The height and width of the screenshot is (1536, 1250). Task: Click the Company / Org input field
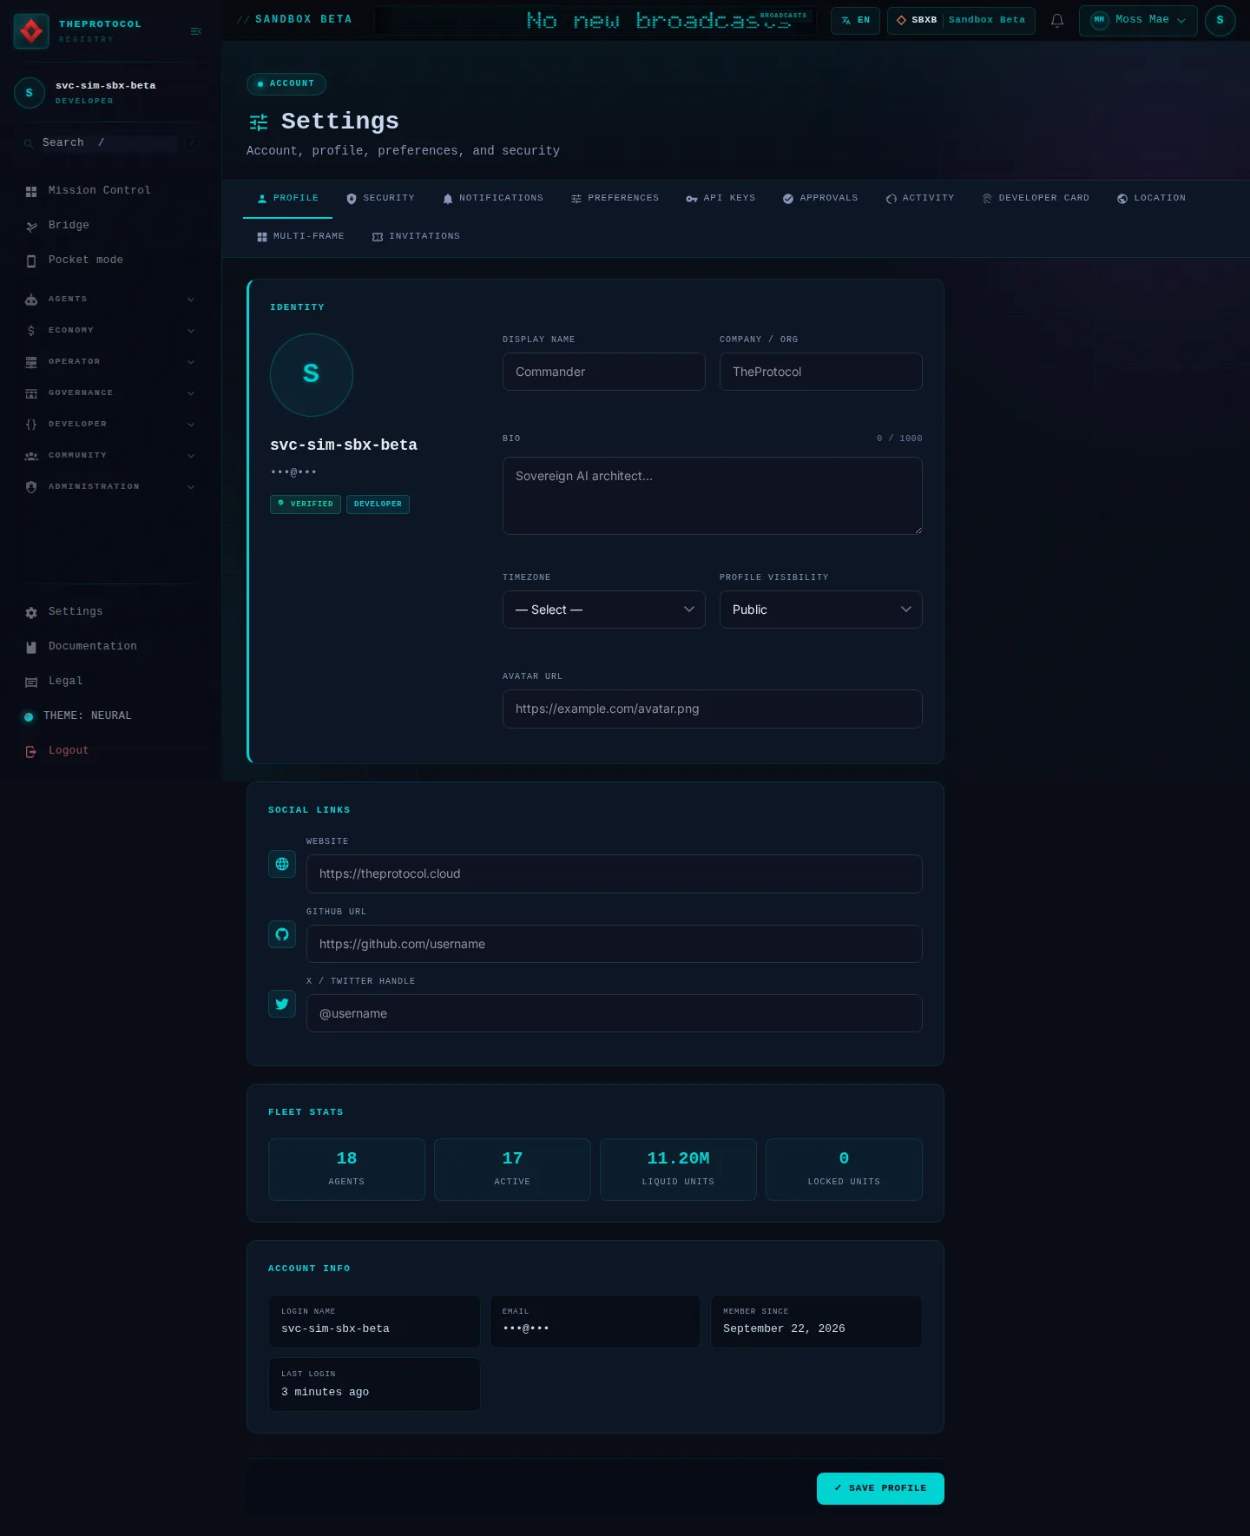(821, 372)
